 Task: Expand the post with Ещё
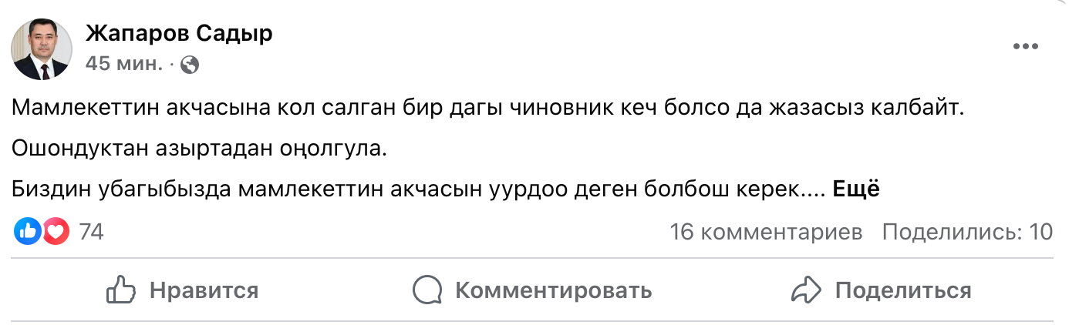(856, 189)
